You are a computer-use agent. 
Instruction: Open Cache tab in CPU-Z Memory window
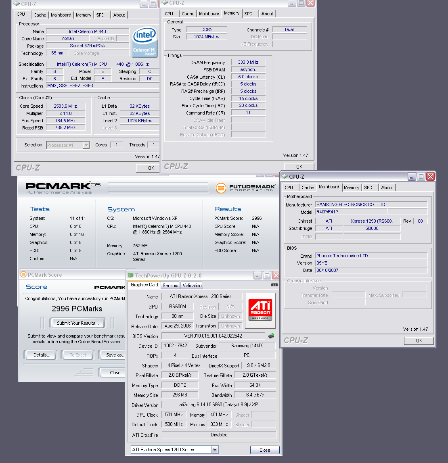tap(188, 14)
